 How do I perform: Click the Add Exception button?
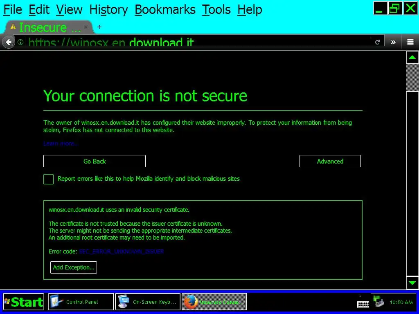pos(74,267)
